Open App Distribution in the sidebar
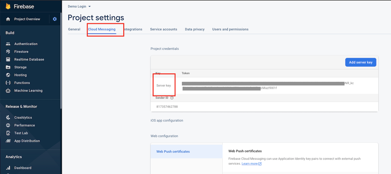Screen dimensions: 391x174 click(27, 141)
